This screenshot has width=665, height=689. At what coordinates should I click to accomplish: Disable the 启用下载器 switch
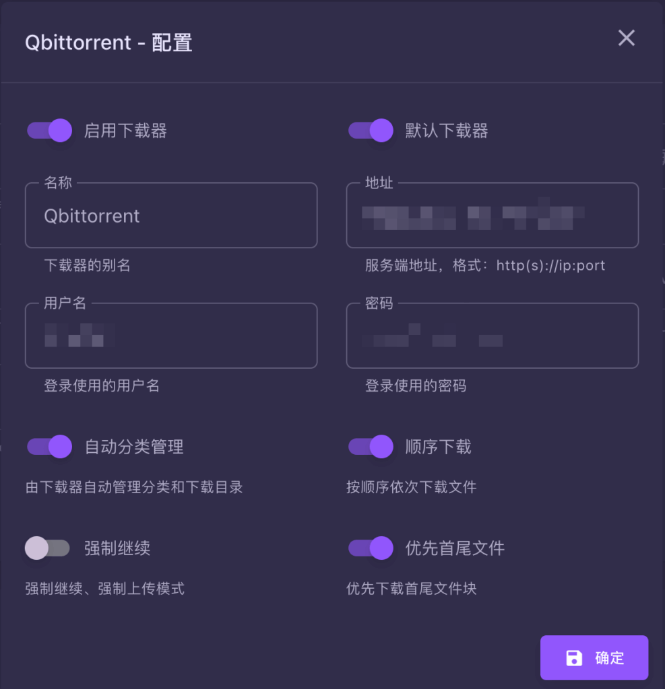[50, 130]
